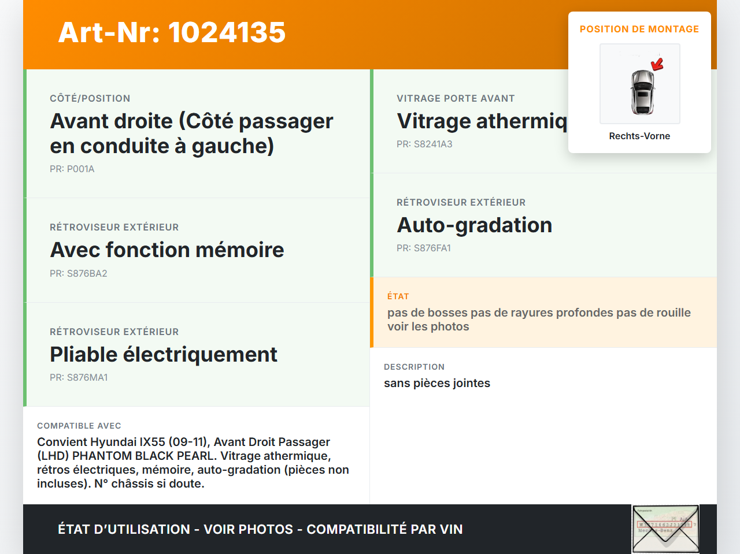The width and height of the screenshot is (740, 554).
Task: Click the PR: S876FA1 code
Action: click(423, 248)
